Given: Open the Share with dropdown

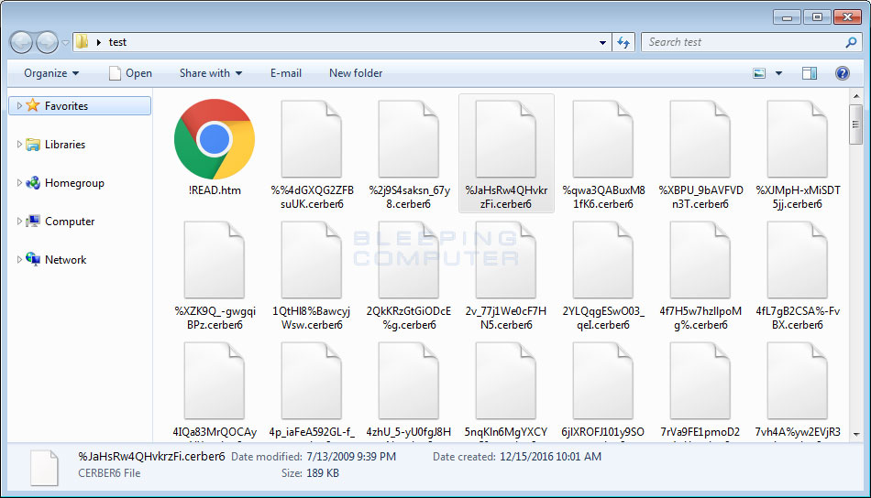Looking at the screenshot, I should pos(211,73).
